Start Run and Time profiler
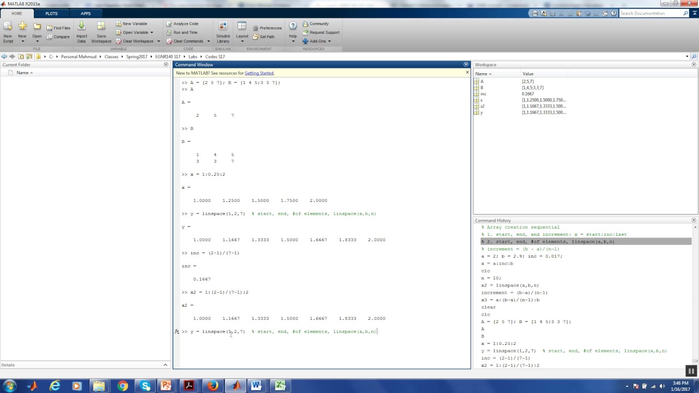 pos(182,32)
